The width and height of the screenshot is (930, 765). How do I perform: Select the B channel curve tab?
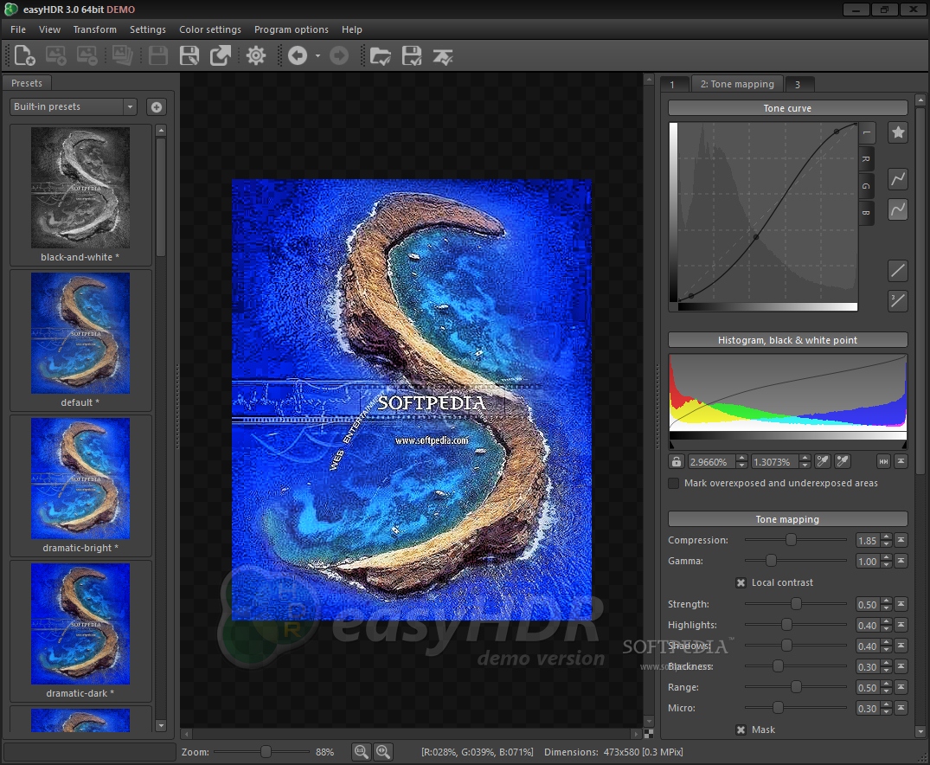[x=867, y=213]
